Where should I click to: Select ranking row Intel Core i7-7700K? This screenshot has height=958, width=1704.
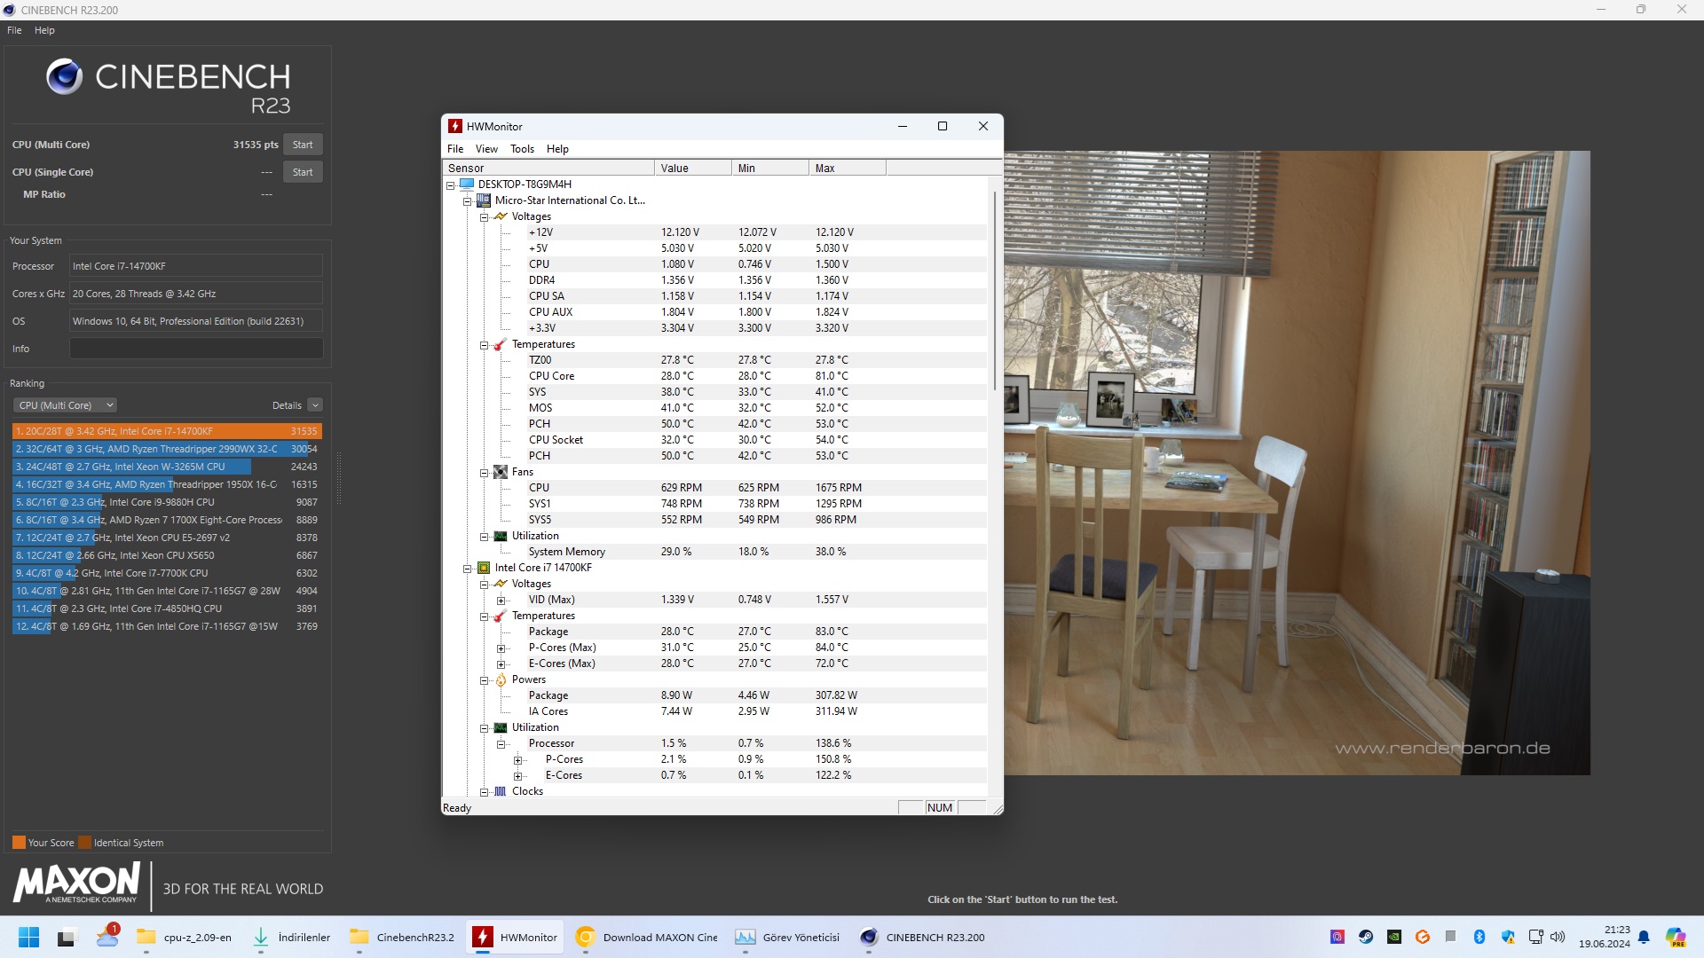pos(167,573)
